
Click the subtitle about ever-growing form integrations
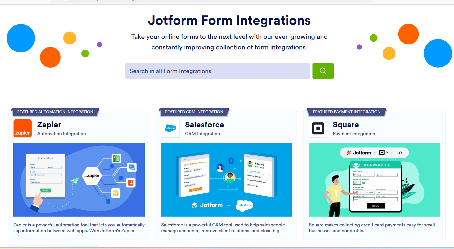coord(229,42)
